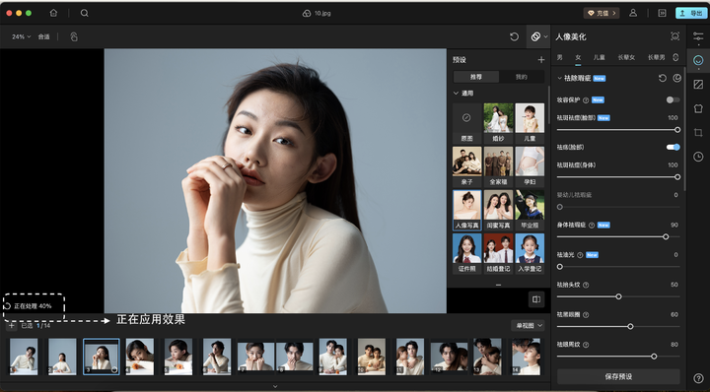The height and width of the screenshot is (392, 710).
Task: Click the 保存预设 button
Action: (x=618, y=376)
